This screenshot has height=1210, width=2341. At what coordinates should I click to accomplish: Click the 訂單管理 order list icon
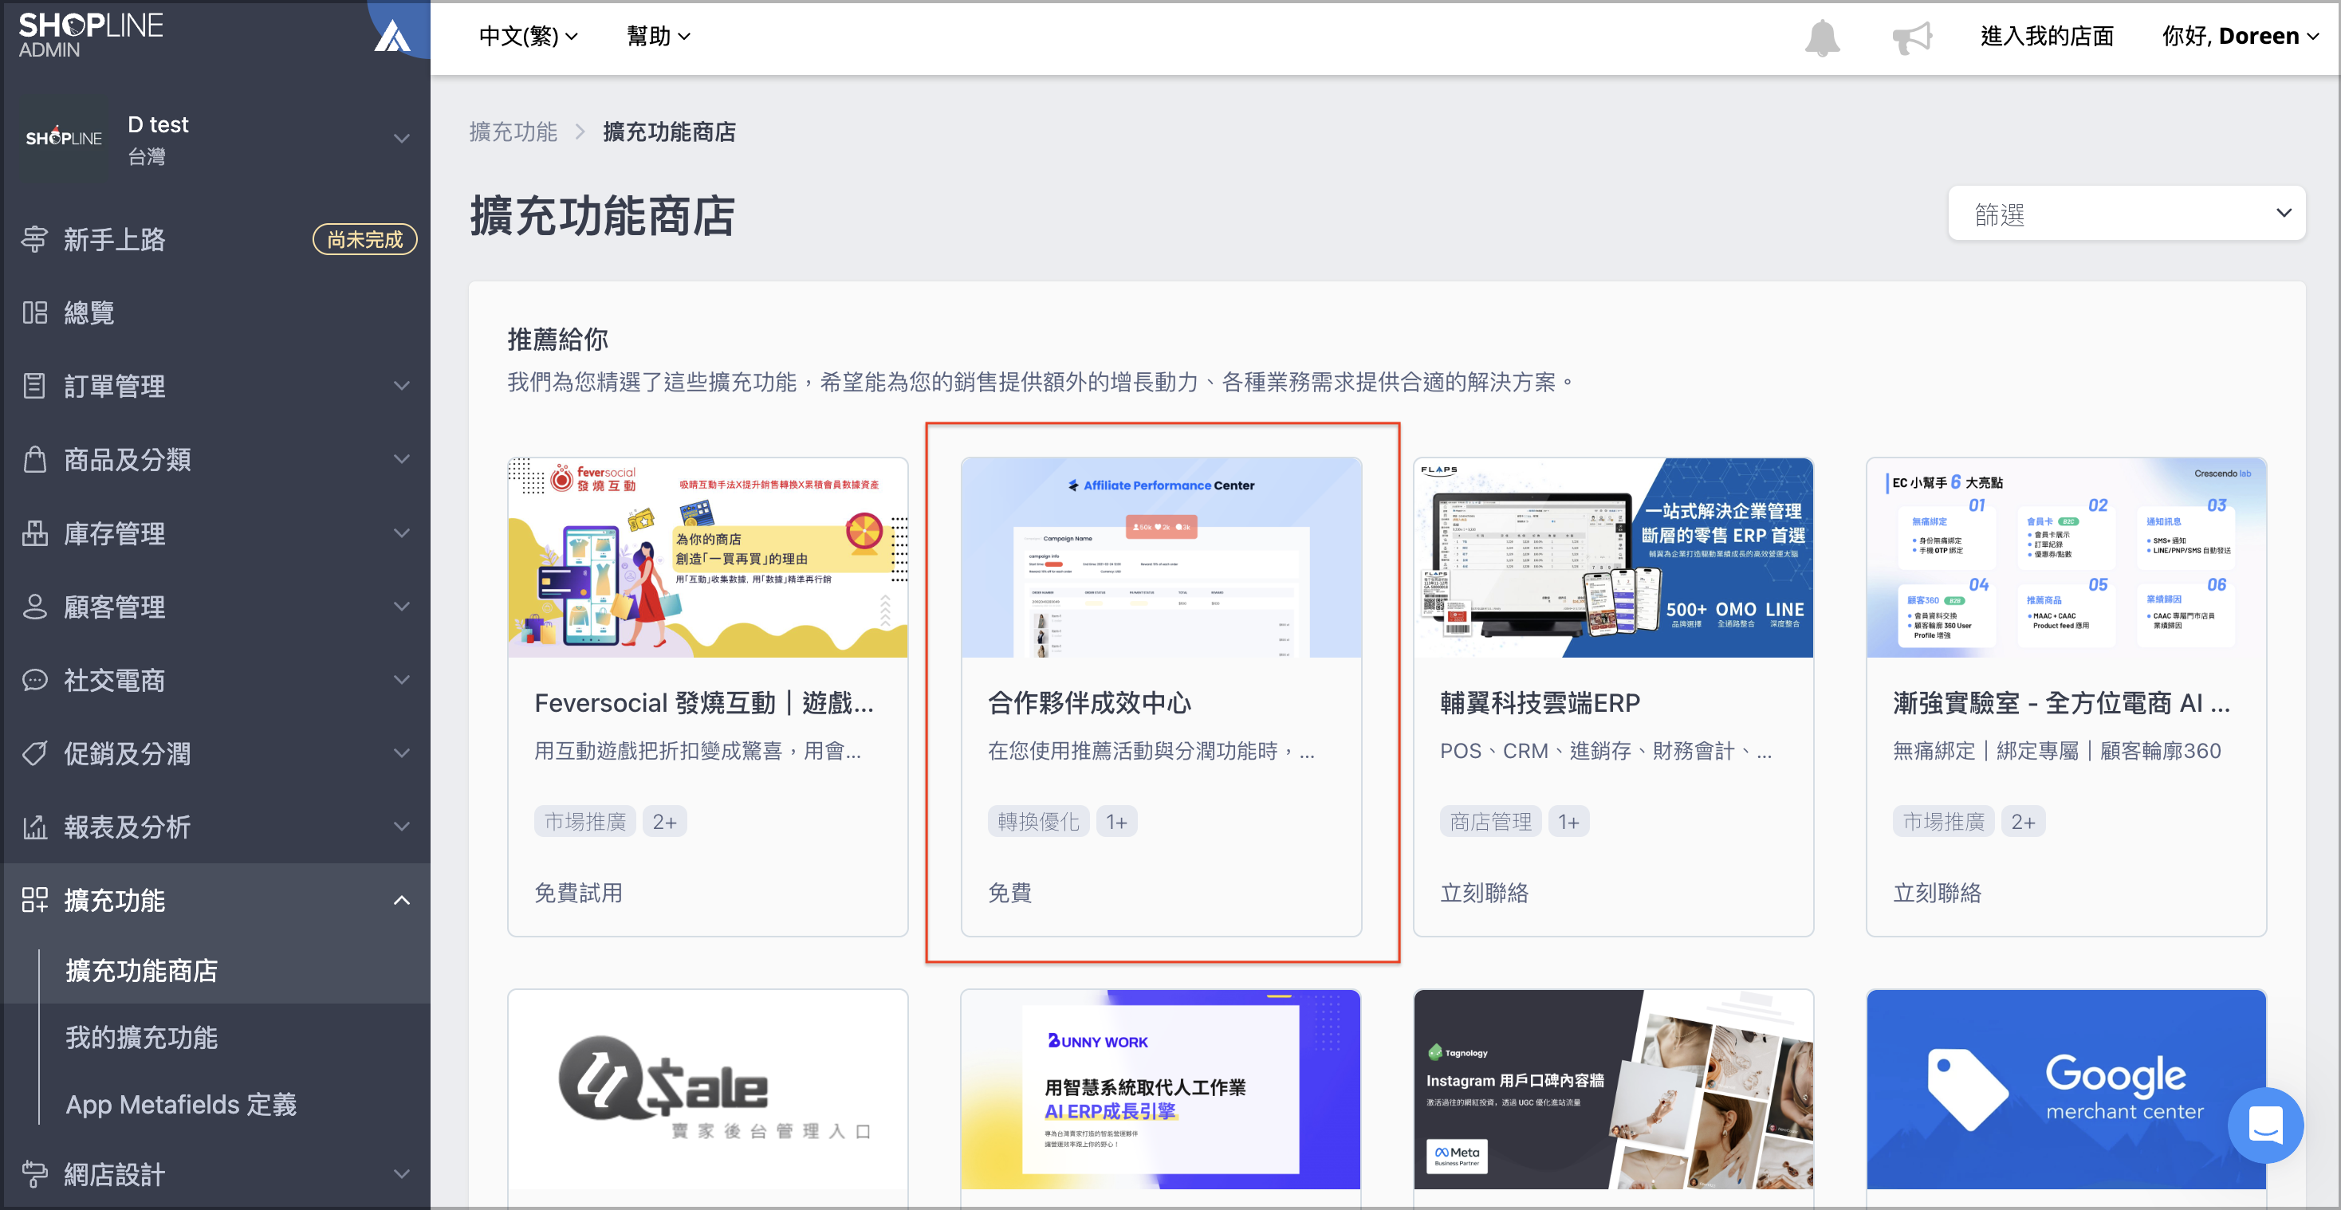coord(34,386)
